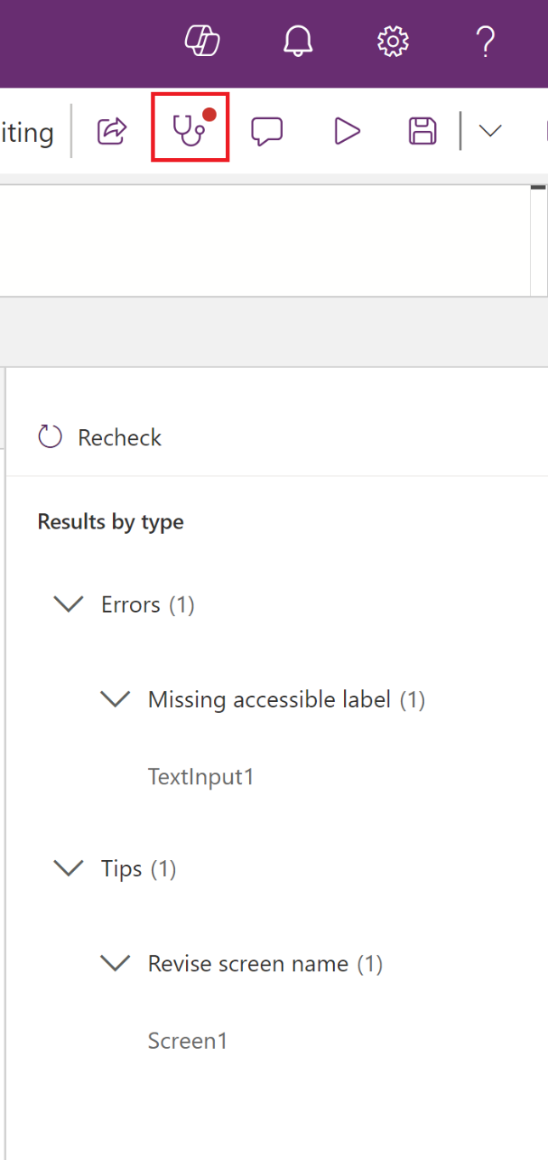Select Screen1 under Revise screen name
Viewport: 548px width, 1160px height.
point(188,1040)
